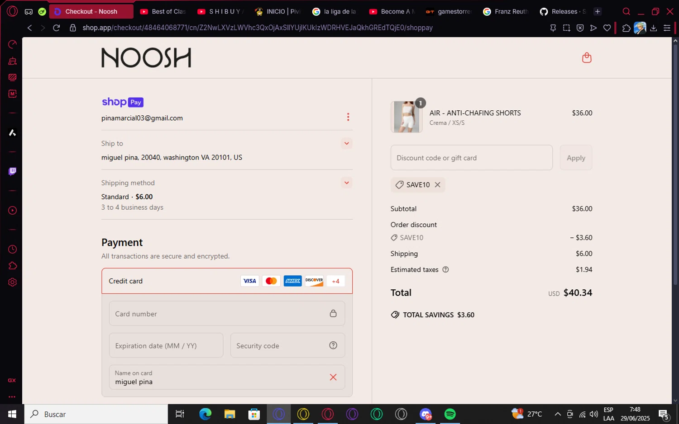The height and width of the screenshot is (424, 679).
Task: Open Spotify from the taskbar
Action: click(x=450, y=414)
